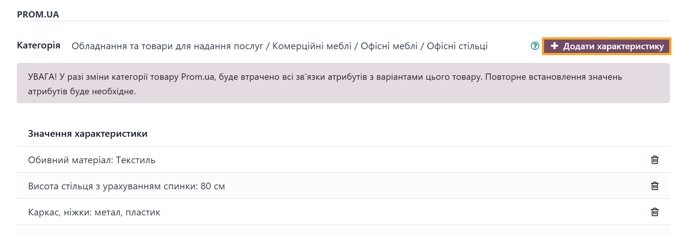
Task: Click the 'Значення характеристики' column header
Action: [88, 134]
